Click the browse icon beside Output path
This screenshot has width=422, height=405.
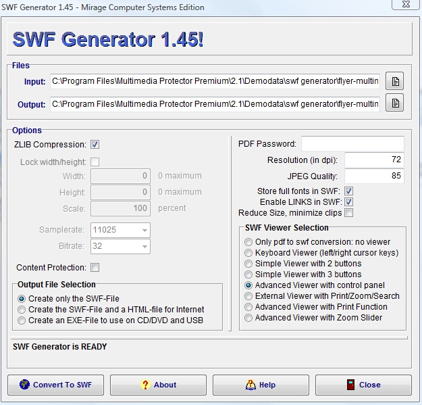[395, 103]
